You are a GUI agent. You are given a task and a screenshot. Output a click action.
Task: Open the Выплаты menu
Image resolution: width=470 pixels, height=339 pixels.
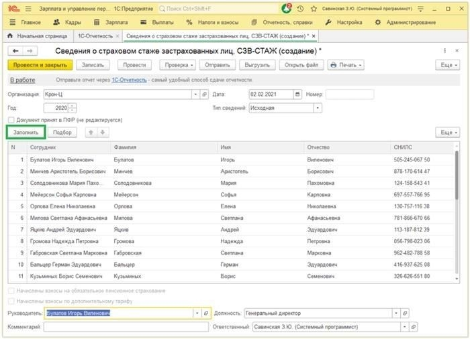157,22
